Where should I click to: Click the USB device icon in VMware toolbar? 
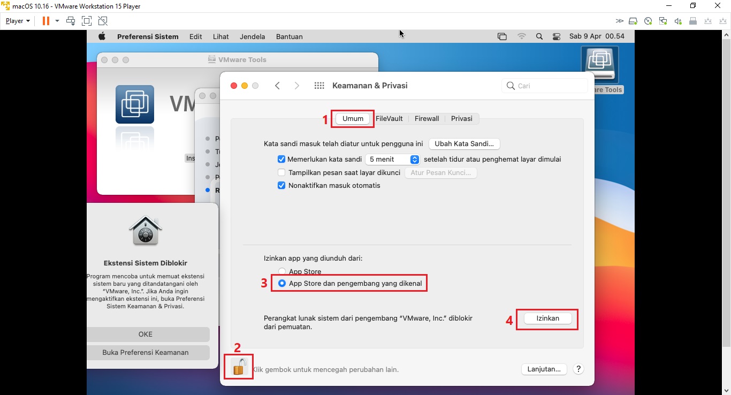pos(693,21)
